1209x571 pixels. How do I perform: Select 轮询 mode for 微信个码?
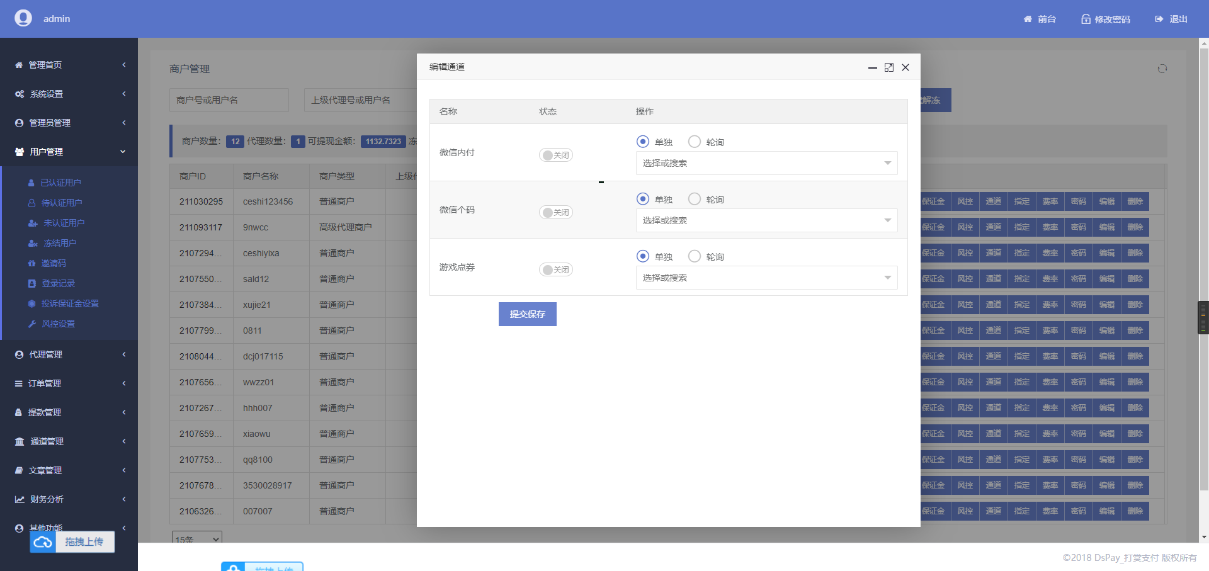pyautogui.click(x=695, y=198)
